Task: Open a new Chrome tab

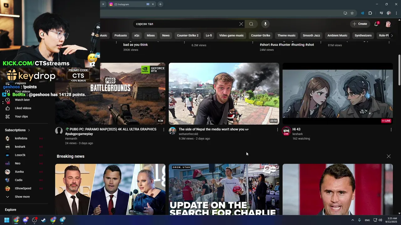Action: (160, 4)
